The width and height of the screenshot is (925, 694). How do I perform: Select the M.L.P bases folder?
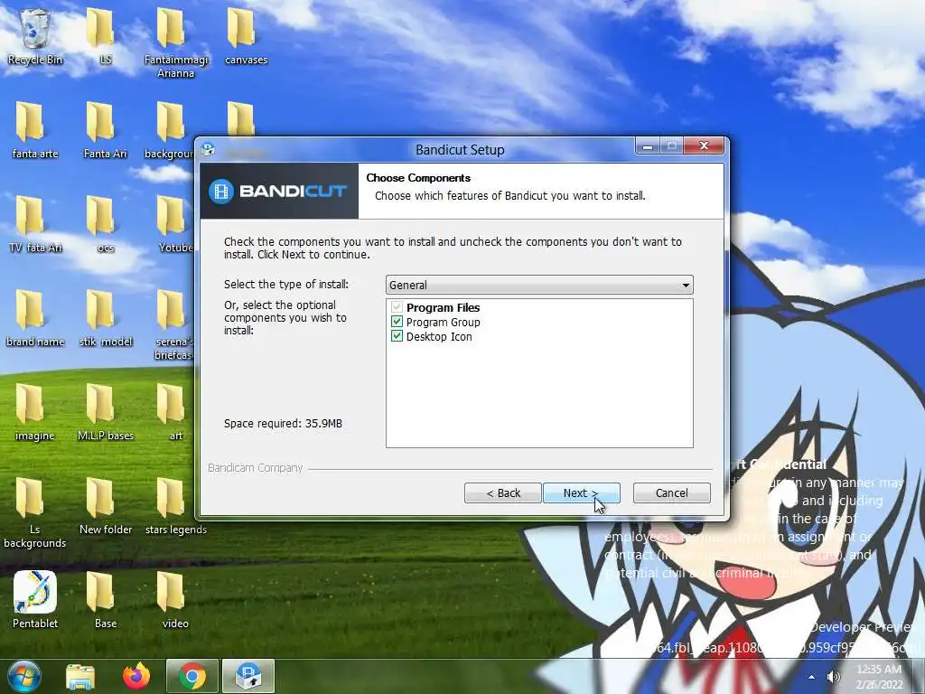(105, 412)
